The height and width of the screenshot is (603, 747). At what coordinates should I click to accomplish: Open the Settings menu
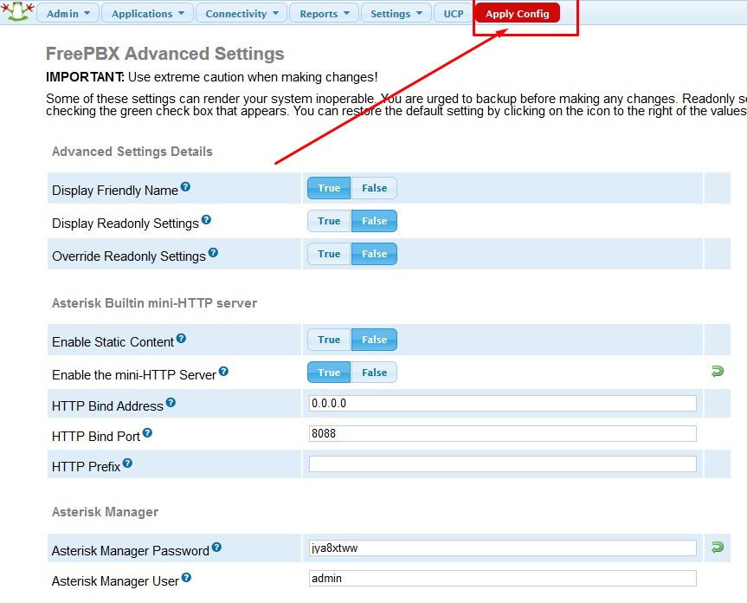tap(396, 14)
